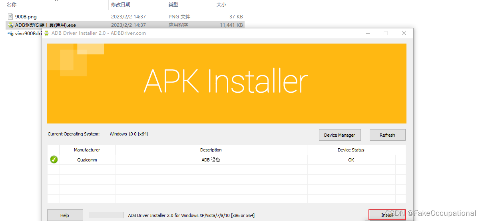Select the Qualcomm manufacturer cell
Screen dimensions: 482x221
coord(87,160)
